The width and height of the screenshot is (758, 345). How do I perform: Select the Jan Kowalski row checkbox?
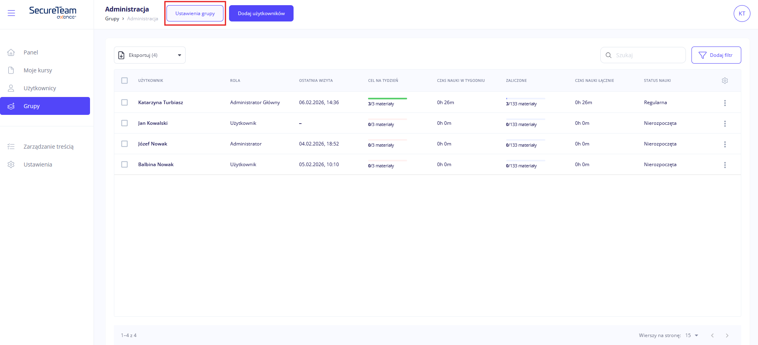[x=125, y=123]
